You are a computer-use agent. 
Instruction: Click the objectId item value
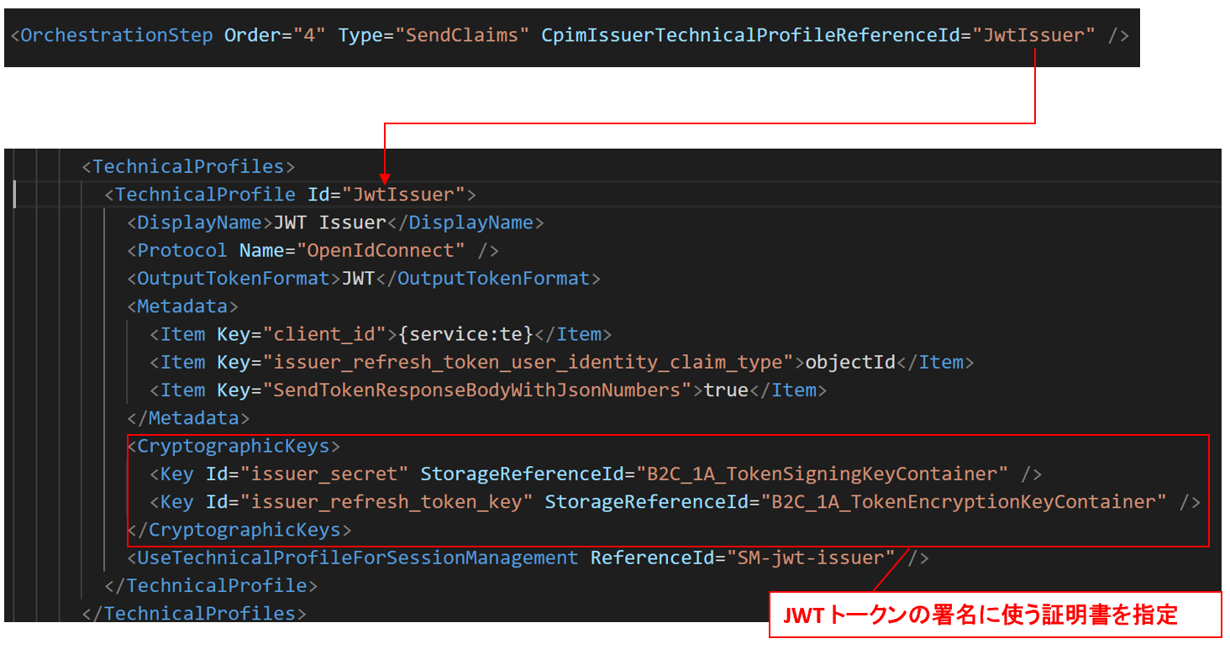coord(850,363)
